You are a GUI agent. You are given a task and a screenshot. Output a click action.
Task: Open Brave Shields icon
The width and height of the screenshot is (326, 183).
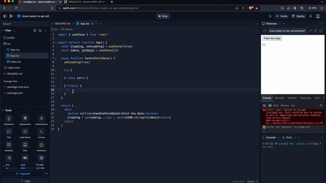251,8
